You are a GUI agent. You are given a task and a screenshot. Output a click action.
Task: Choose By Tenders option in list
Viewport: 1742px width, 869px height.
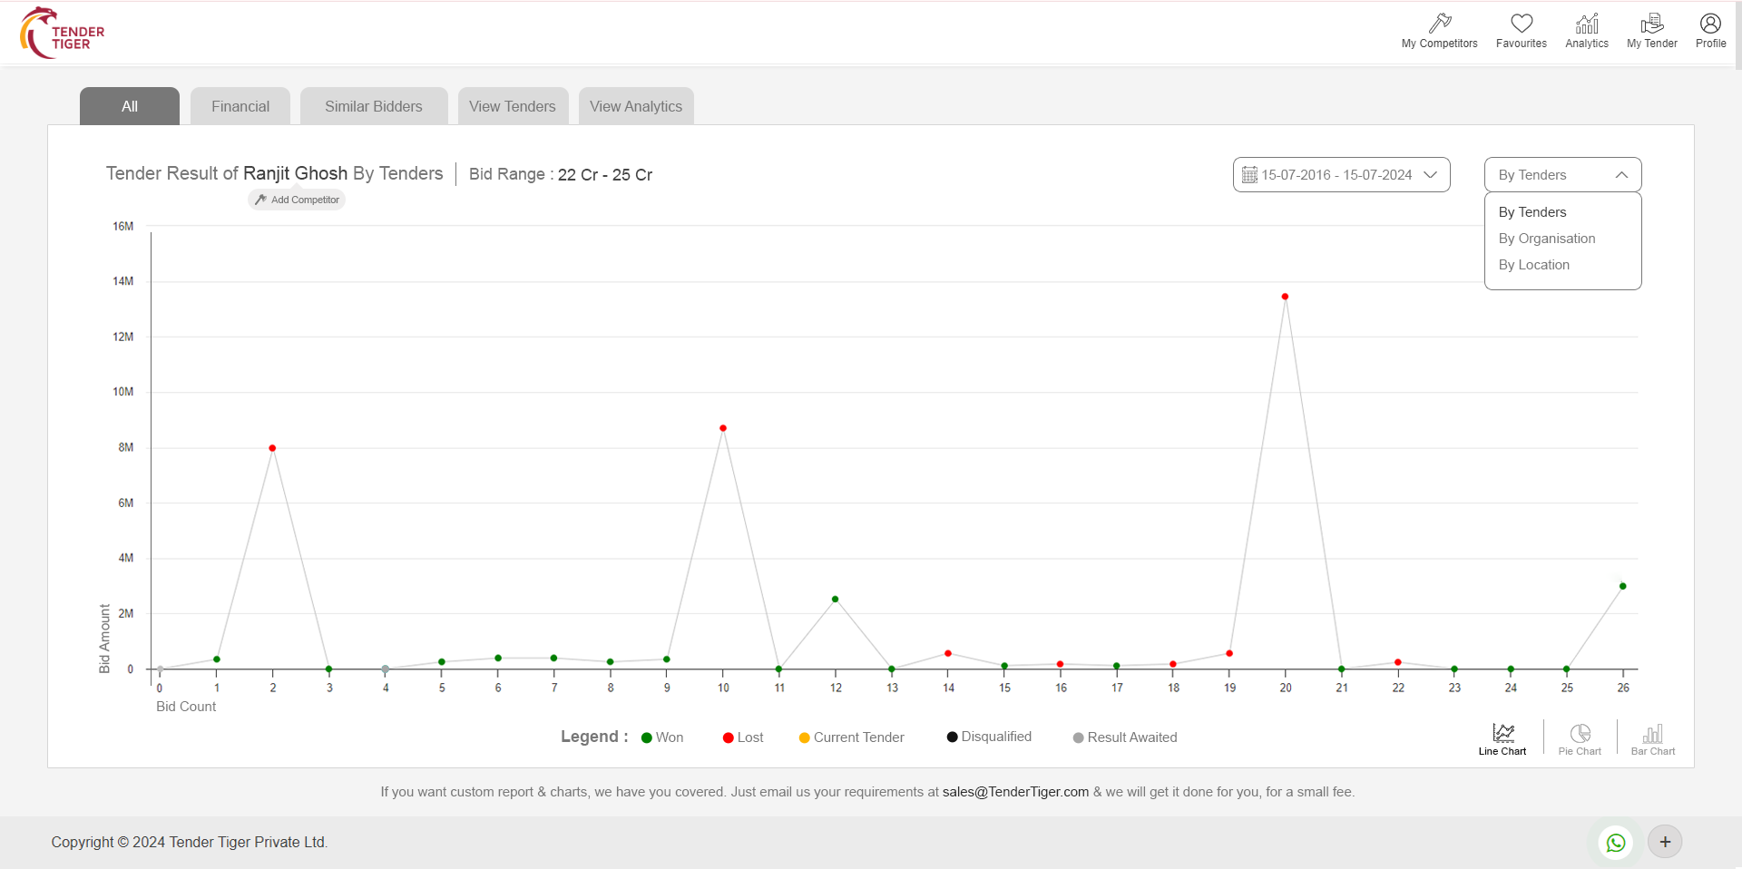click(x=1532, y=212)
